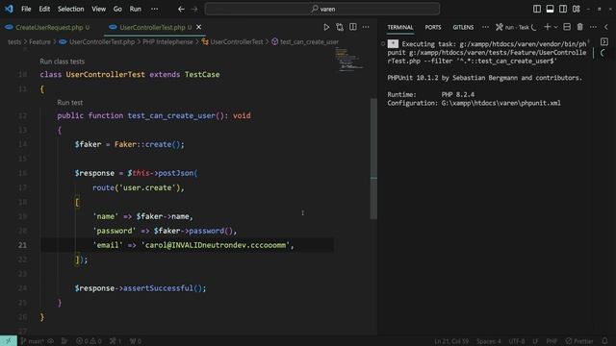Show additional panel views ellipsis
This screenshot has height=346, width=616.
485,27
